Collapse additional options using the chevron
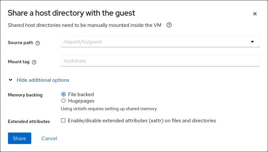The width and height of the screenshot is (268, 152). pos(11,80)
